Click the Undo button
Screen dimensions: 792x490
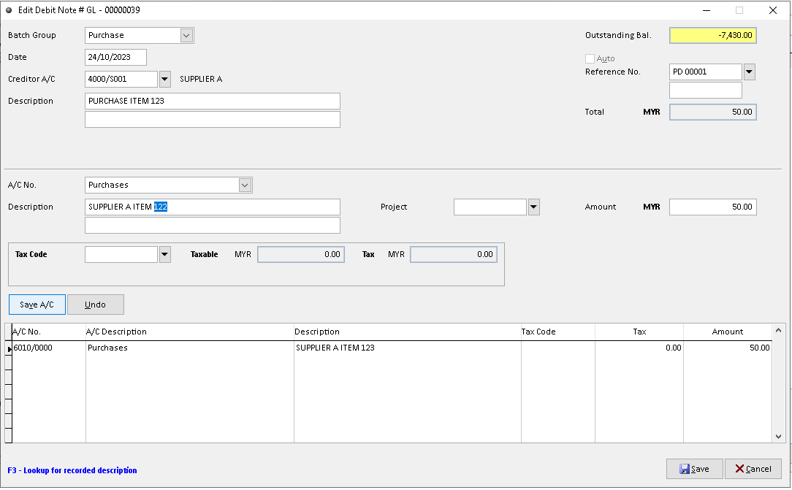click(96, 305)
